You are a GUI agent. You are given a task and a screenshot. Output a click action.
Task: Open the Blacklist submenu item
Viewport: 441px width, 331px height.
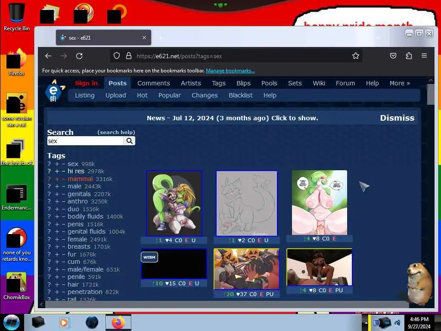point(241,95)
